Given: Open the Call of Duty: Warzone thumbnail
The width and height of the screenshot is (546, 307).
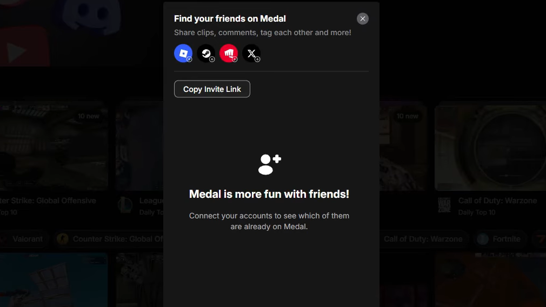Looking at the screenshot, I should (490, 148).
